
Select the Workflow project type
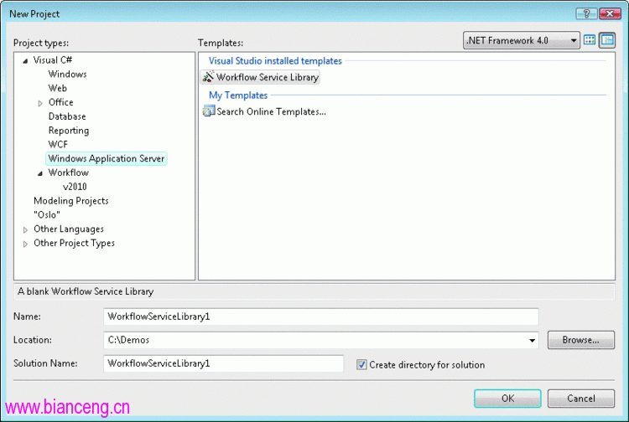[68, 172]
